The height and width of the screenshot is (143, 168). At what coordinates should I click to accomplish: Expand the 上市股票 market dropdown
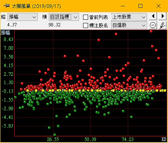(x=129, y=17)
